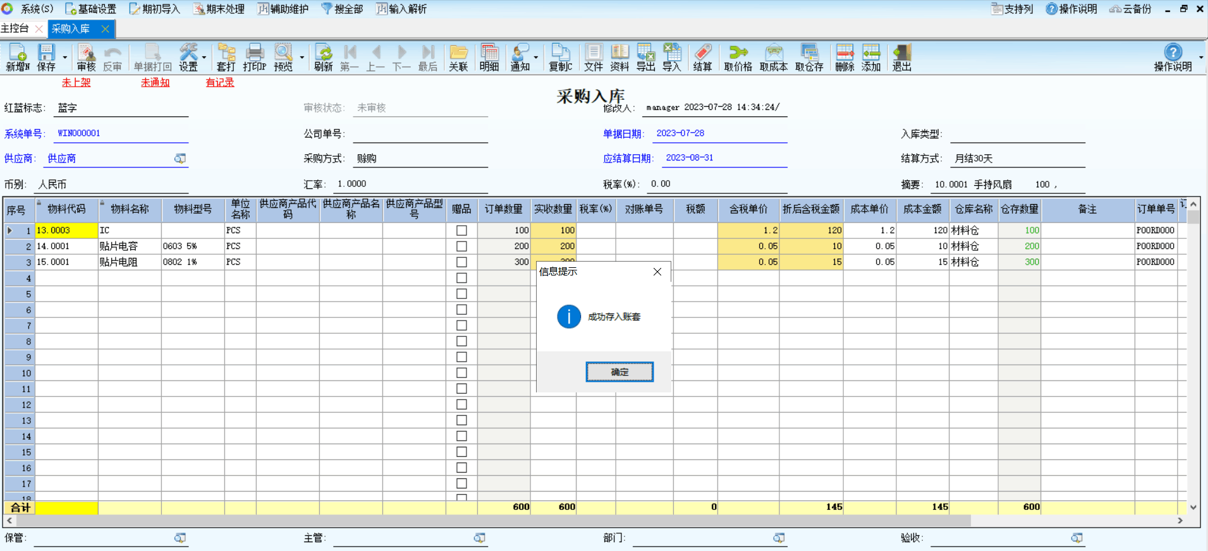Click the 打印 (Print) toolbar icon

[x=254, y=58]
